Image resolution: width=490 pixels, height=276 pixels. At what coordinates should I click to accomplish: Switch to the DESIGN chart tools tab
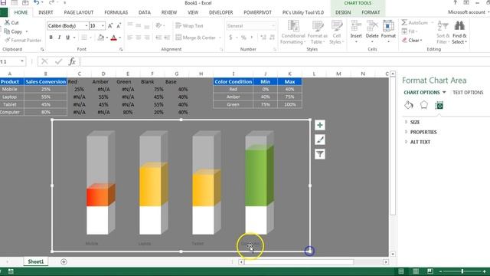343,12
